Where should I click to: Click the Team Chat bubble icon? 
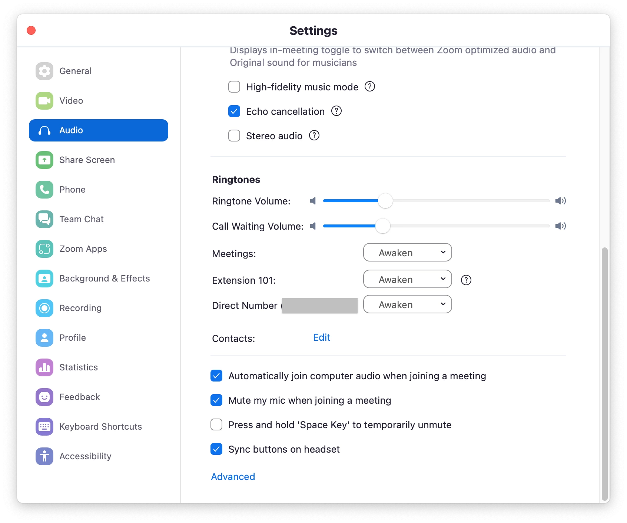coord(44,219)
